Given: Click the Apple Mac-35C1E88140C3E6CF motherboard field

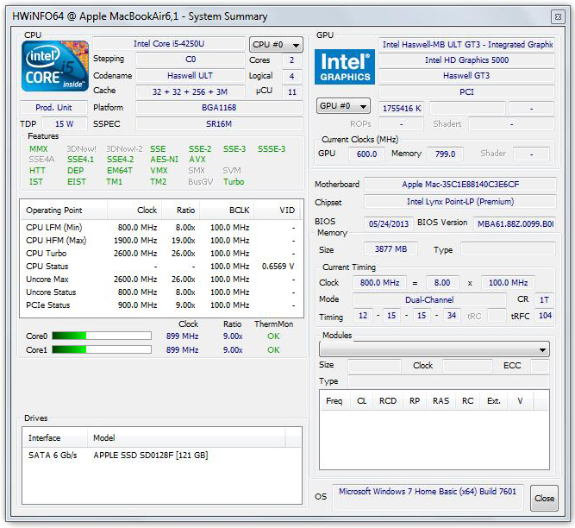Looking at the screenshot, I should point(460,184).
